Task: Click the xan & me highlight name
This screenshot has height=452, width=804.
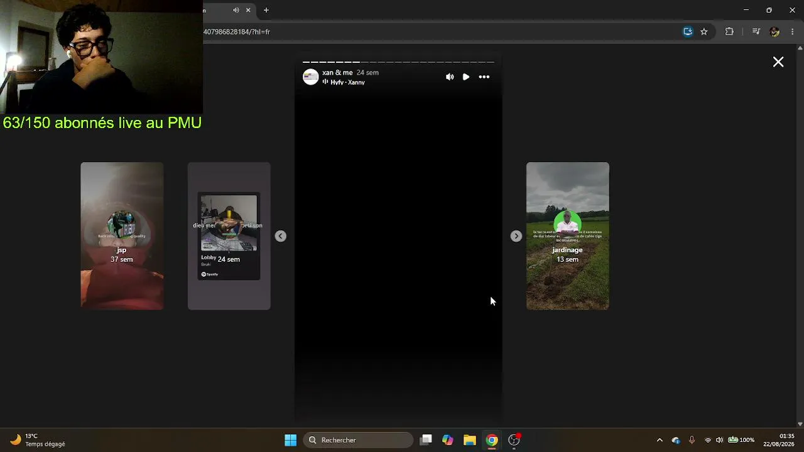Action: tap(337, 73)
